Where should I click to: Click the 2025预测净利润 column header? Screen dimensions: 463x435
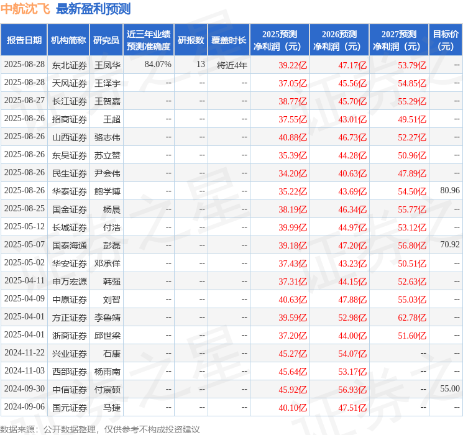point(280,40)
